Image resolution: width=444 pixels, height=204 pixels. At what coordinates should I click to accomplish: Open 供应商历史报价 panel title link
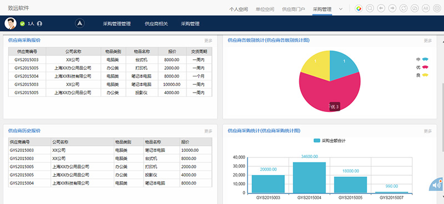[x=24, y=131]
